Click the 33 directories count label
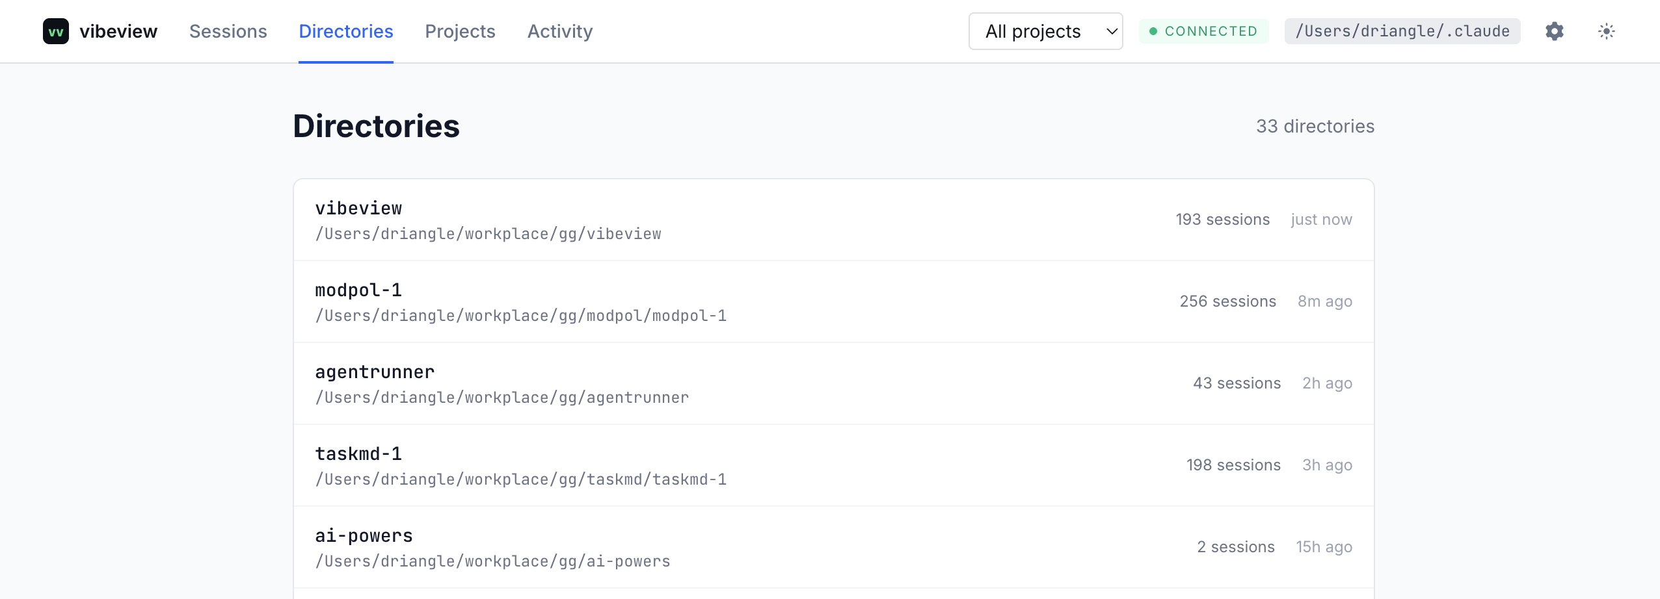 [x=1315, y=126]
